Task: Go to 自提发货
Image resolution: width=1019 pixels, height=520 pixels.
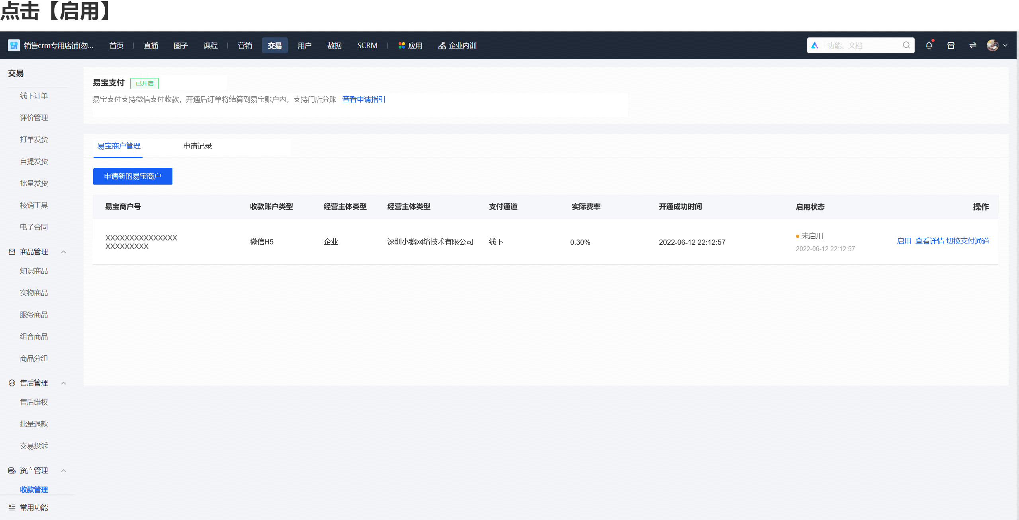Action: tap(34, 161)
